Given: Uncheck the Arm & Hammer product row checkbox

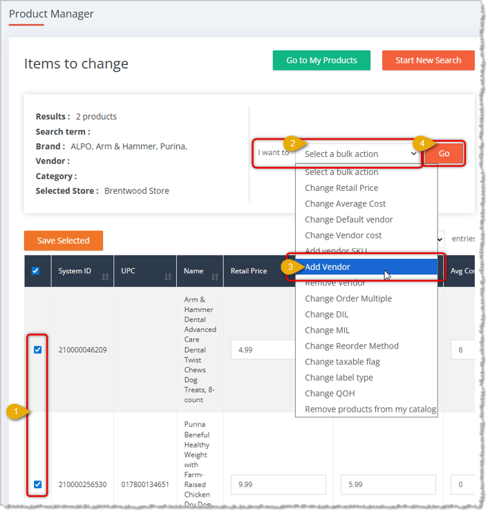Looking at the screenshot, I should coord(38,350).
